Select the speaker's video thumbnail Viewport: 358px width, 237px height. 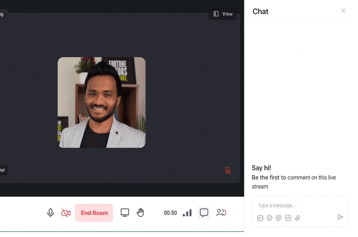pyautogui.click(x=102, y=102)
